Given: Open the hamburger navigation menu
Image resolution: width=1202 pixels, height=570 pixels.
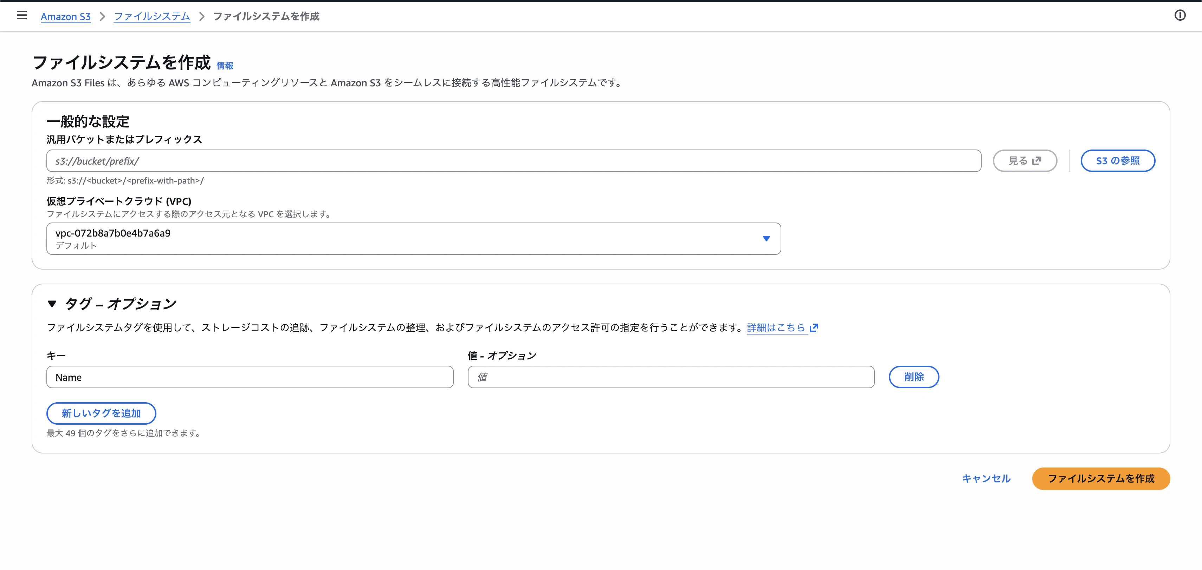Looking at the screenshot, I should click(x=21, y=15).
